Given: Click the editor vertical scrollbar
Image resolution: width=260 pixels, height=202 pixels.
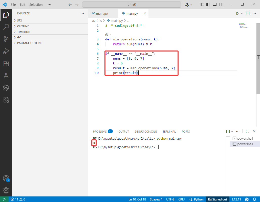Looking at the screenshot, I should coord(258,59).
